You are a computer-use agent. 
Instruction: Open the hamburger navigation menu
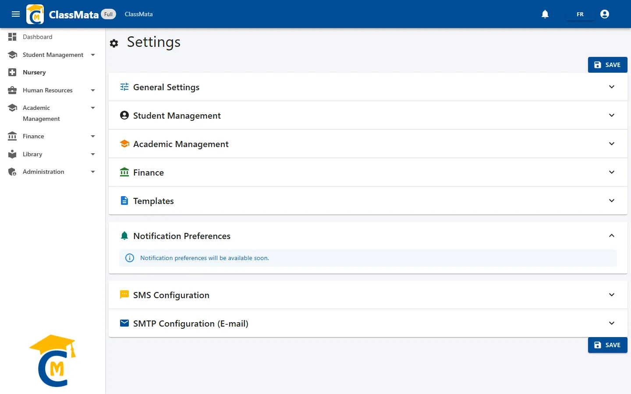(x=16, y=14)
